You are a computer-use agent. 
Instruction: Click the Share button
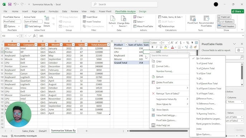(x=237, y=11)
